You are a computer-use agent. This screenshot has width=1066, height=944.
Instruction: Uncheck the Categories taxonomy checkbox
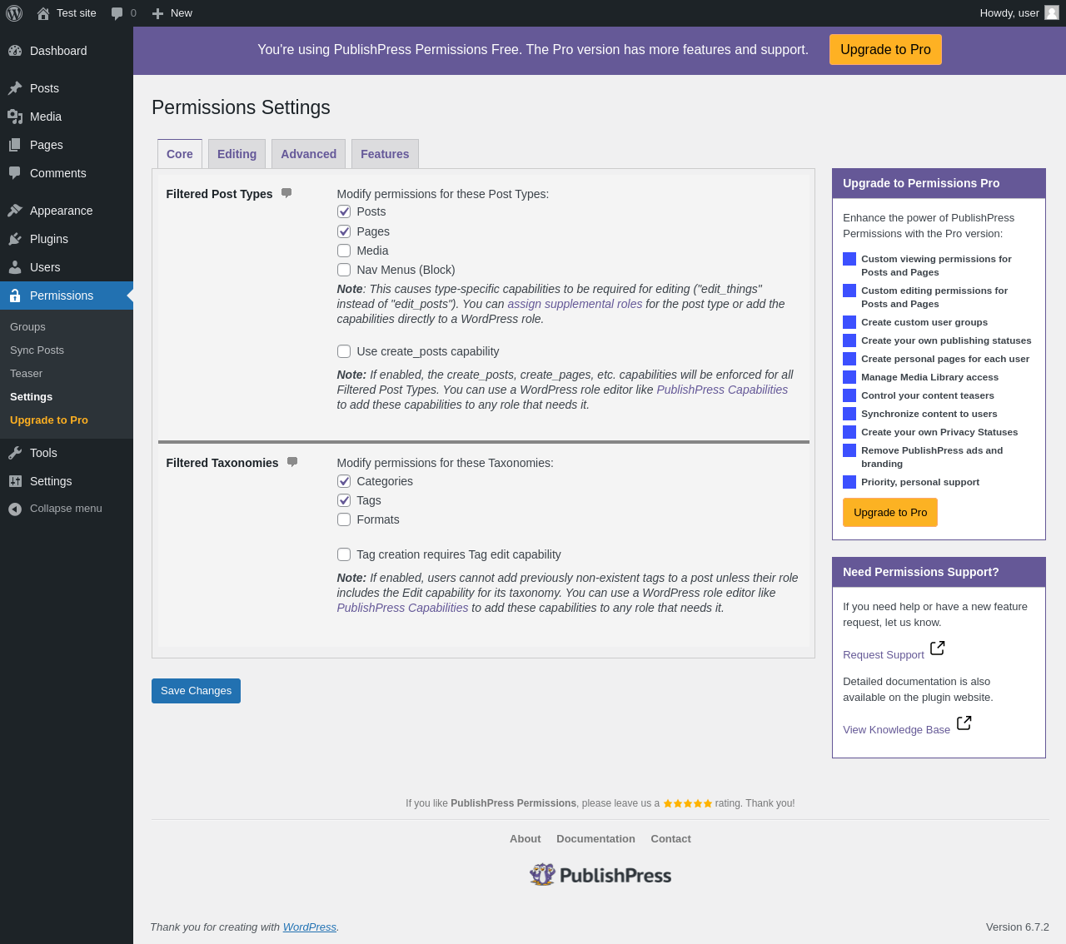tap(344, 481)
